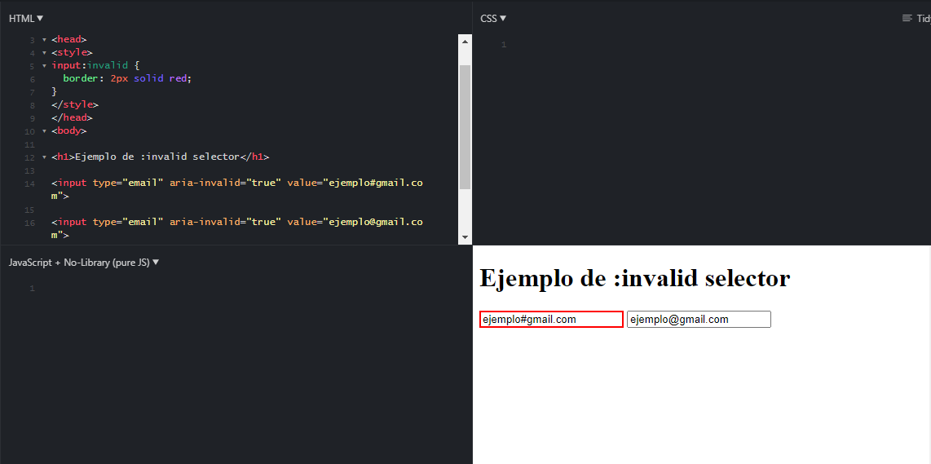This screenshot has width=931, height=464.
Task: Open JavaScript + No-Library framework dropdown
Action: click(84, 263)
